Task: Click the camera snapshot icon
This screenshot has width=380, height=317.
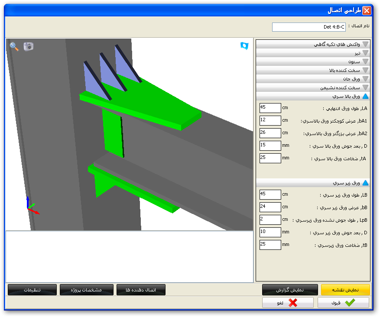Action: click(29, 46)
